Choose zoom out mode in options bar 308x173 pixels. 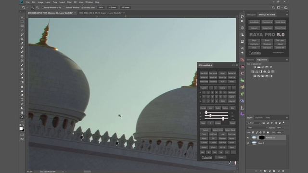38,8
